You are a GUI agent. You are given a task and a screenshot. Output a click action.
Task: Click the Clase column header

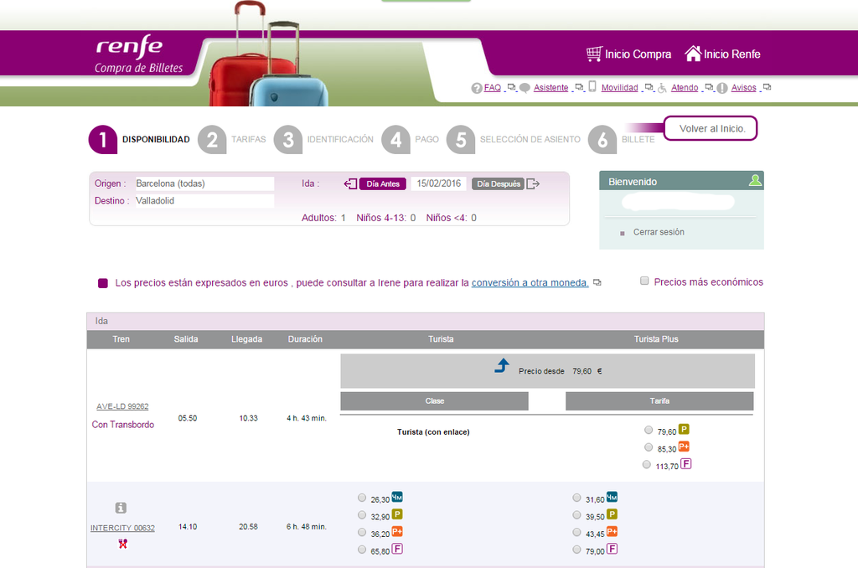435,401
